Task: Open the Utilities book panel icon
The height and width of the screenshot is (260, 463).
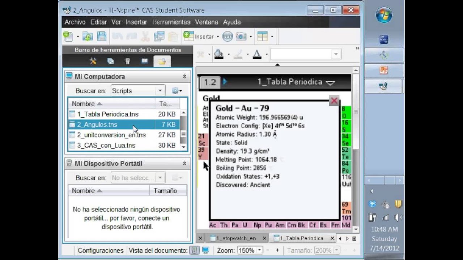Action: coord(145,61)
